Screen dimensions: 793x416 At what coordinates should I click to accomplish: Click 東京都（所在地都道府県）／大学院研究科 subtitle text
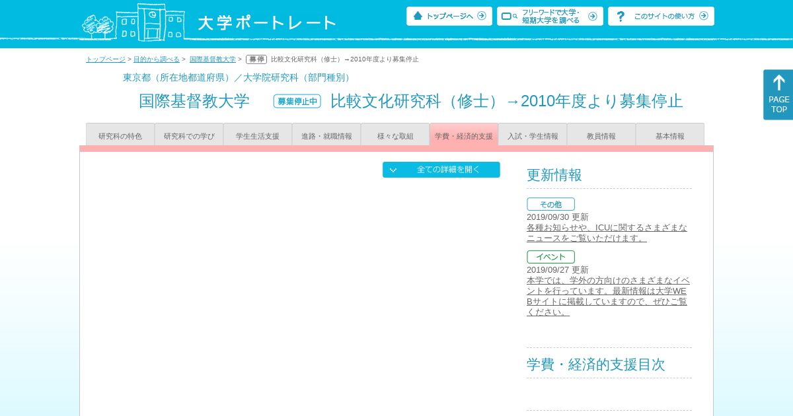point(238,77)
